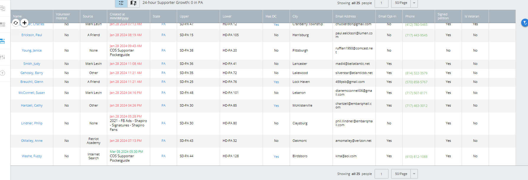Click the bottom page number field

click(x=381, y=174)
